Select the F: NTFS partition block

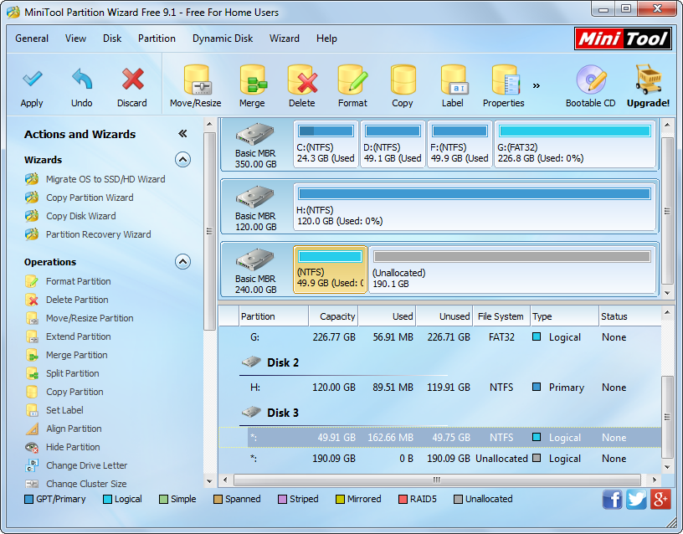coord(460,144)
